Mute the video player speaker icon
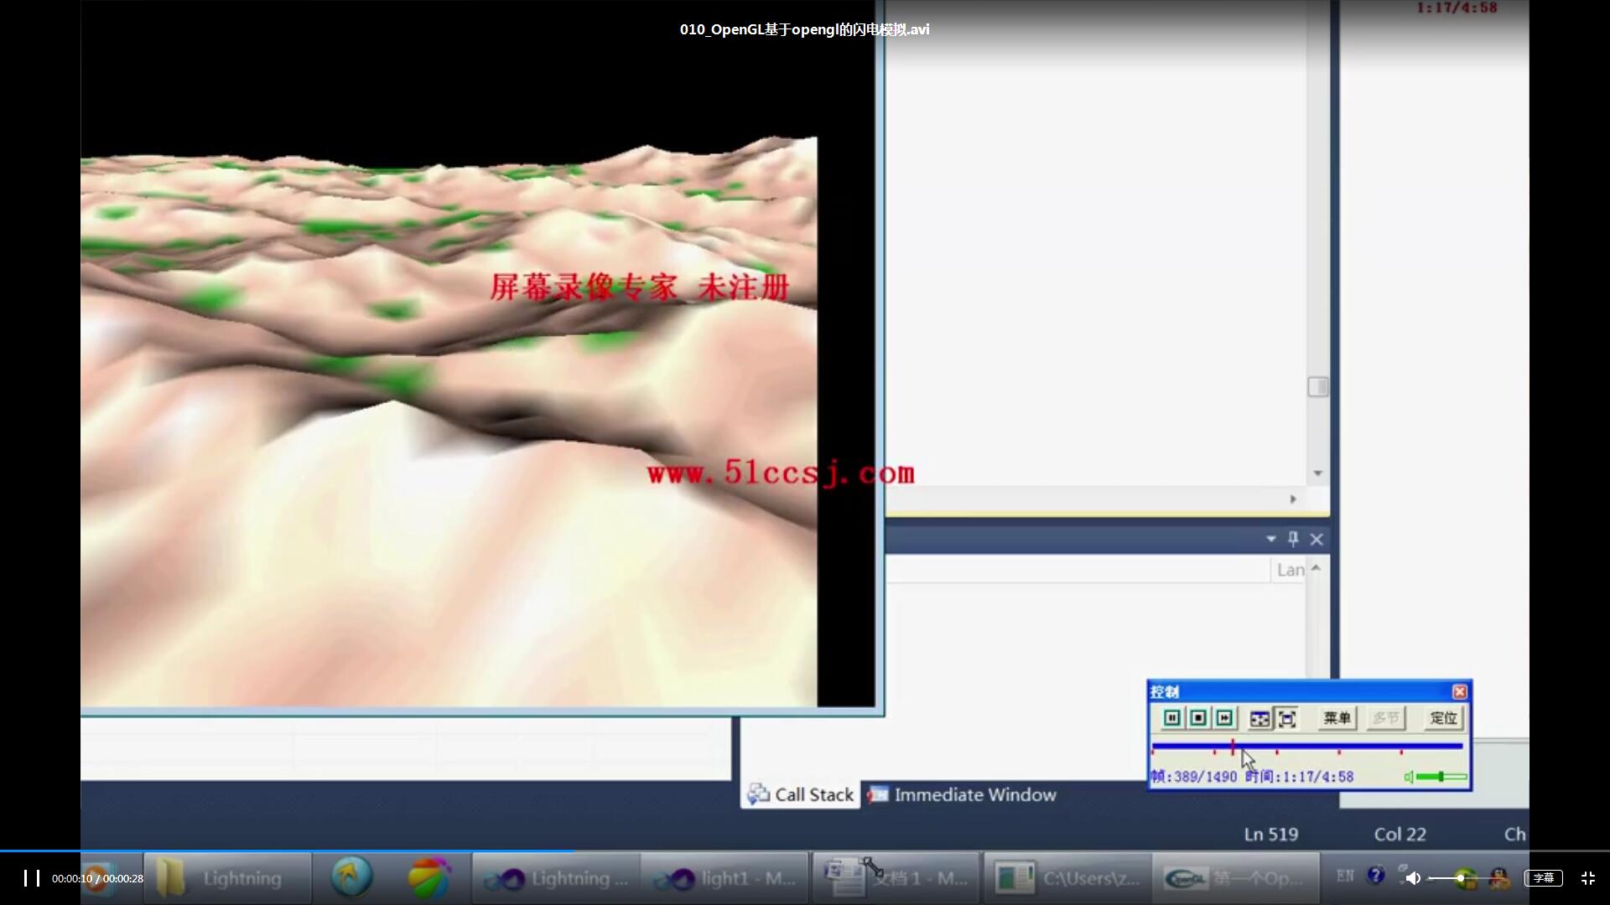The width and height of the screenshot is (1610, 905). [x=1413, y=878]
